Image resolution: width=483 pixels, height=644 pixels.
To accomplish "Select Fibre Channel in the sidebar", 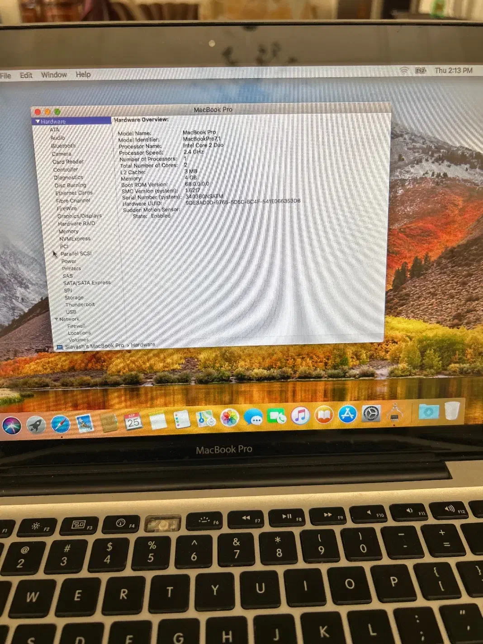I will (73, 201).
